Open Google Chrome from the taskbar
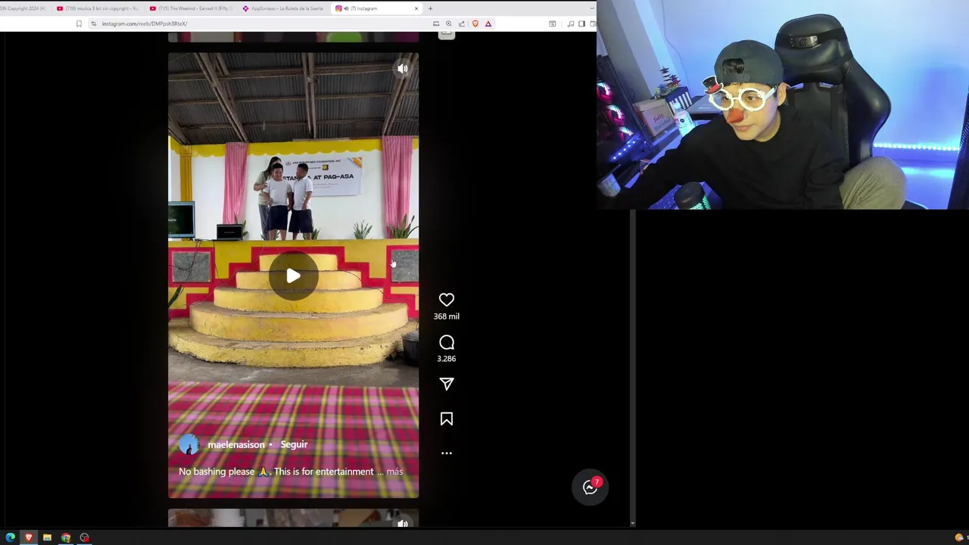Screen dimensions: 969x545 (x=66, y=537)
